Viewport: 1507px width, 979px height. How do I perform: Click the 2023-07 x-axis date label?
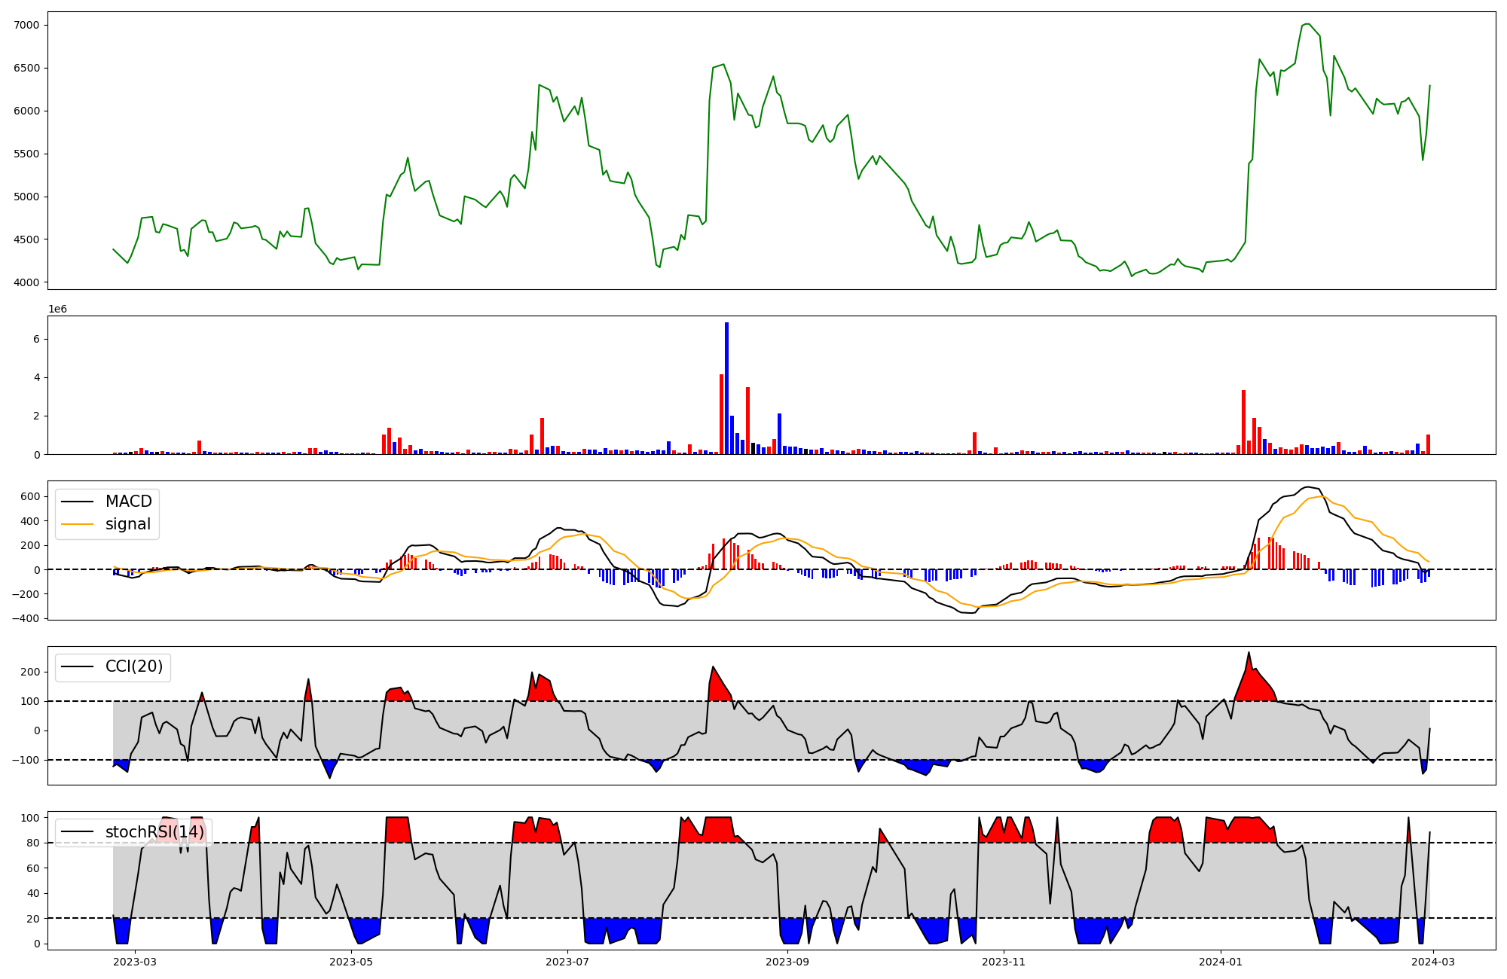tap(567, 962)
